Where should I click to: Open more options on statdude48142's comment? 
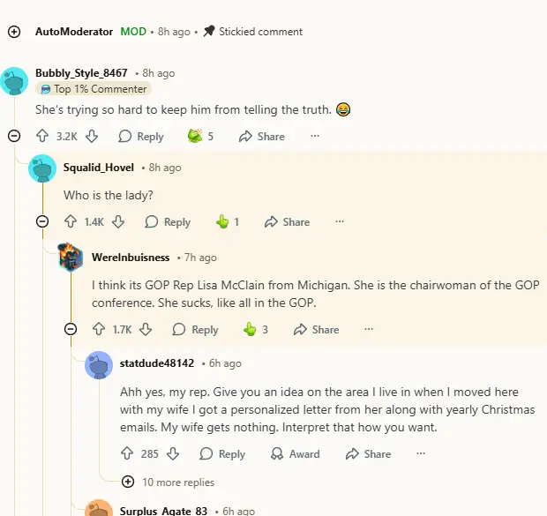coord(421,454)
